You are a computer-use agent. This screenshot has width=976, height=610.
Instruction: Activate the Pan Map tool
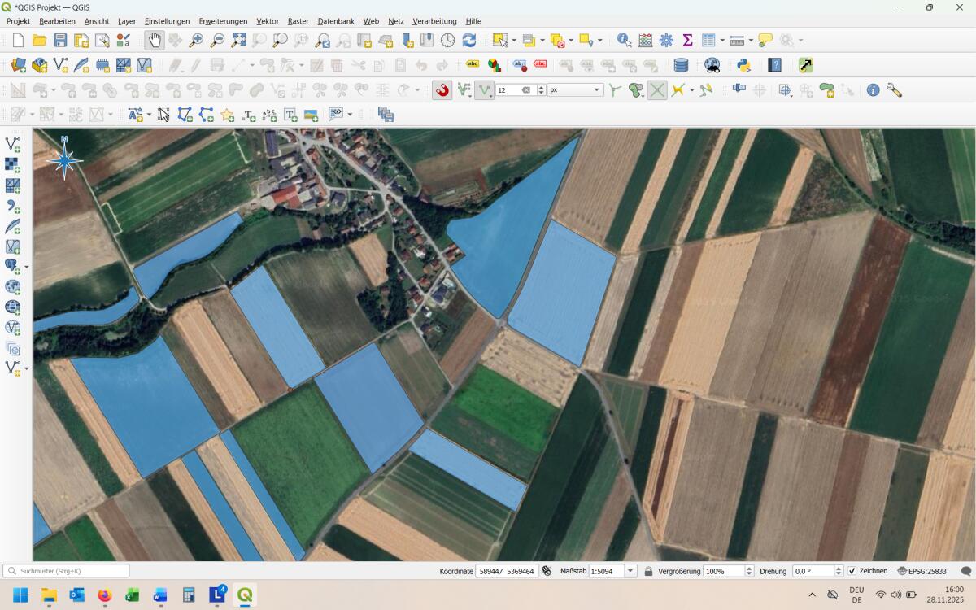pos(153,39)
